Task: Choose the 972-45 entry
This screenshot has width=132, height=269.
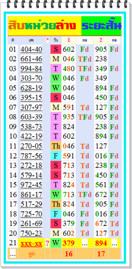Action: click(x=31, y=185)
